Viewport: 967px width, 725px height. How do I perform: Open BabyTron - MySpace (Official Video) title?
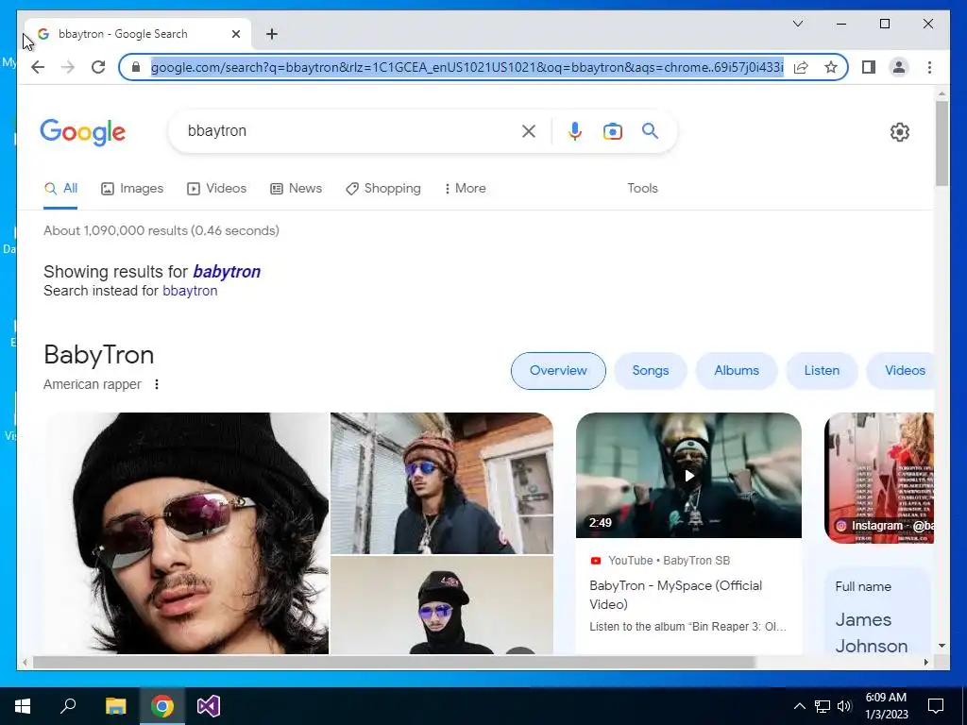(x=675, y=595)
